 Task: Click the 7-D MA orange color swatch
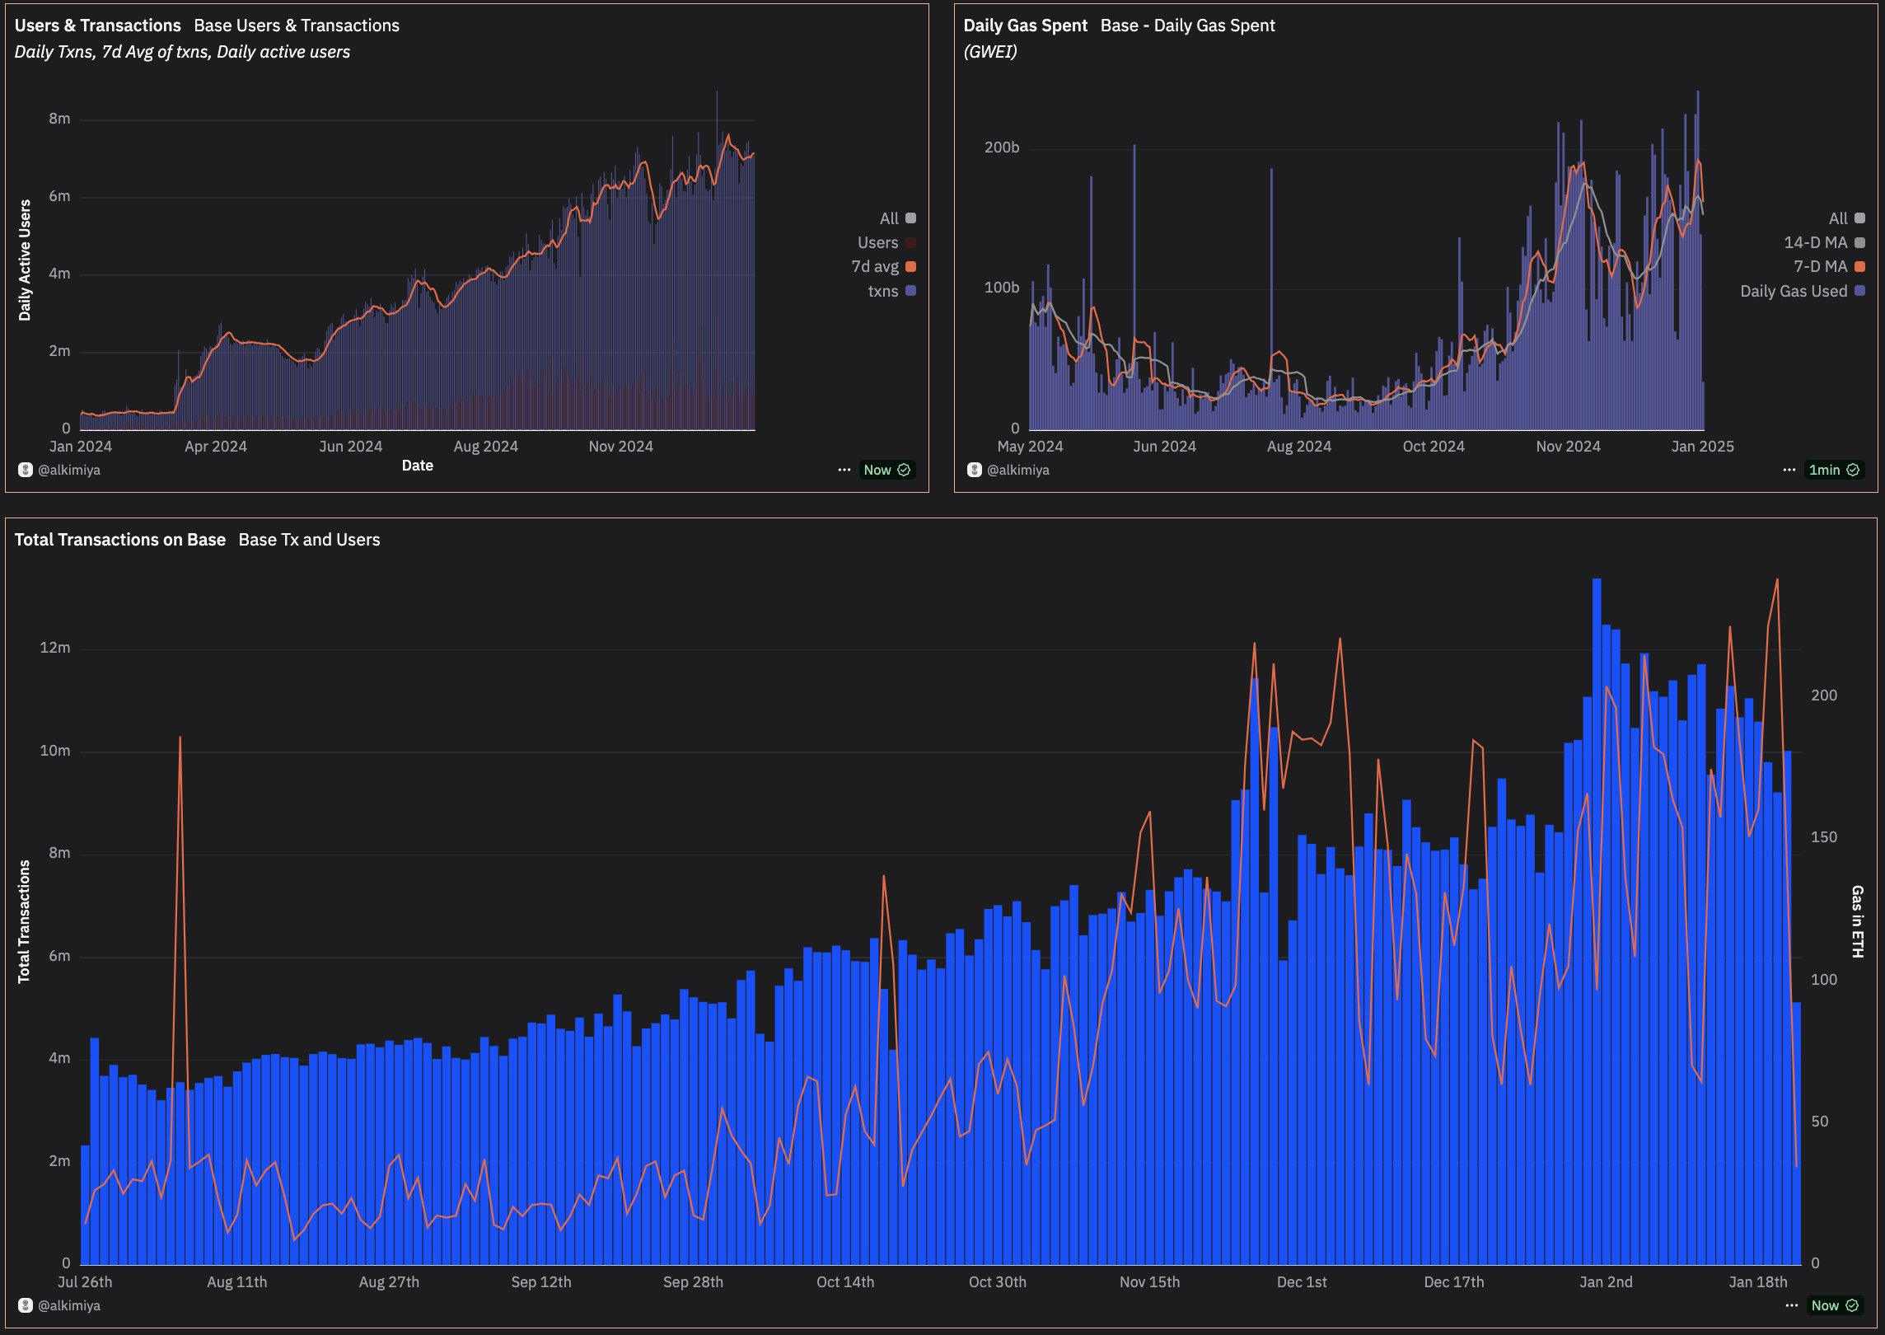click(1859, 266)
